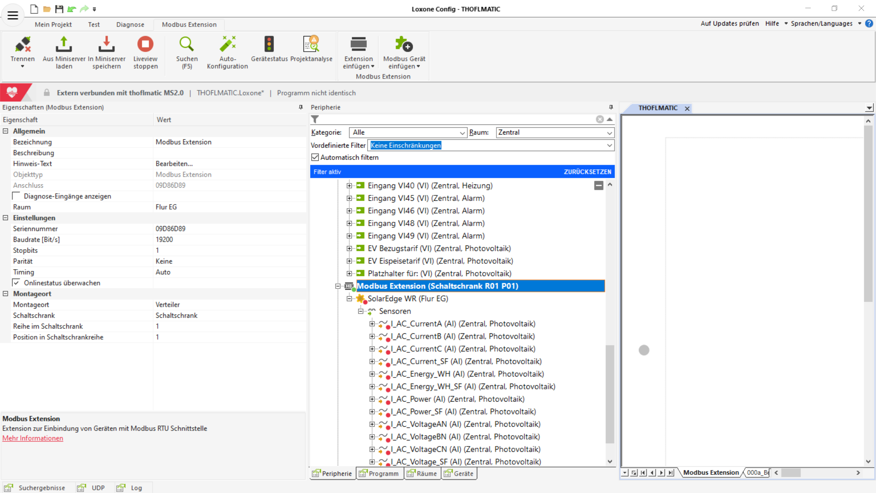Open Suchen (F5) search tool
This screenshot has height=493, width=876.
(x=187, y=45)
